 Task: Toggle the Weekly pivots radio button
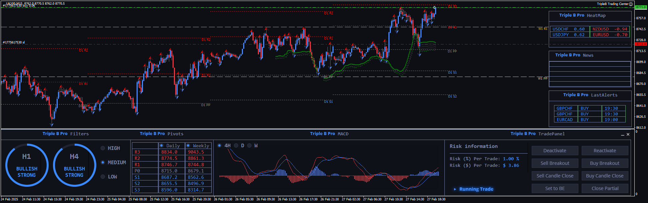188,146
